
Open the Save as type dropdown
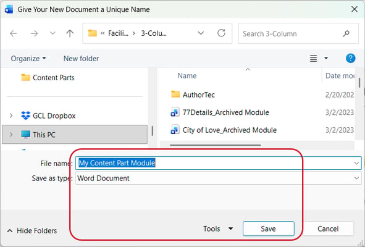[x=356, y=178]
